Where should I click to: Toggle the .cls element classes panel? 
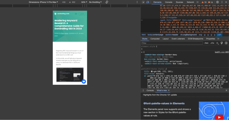212,43
